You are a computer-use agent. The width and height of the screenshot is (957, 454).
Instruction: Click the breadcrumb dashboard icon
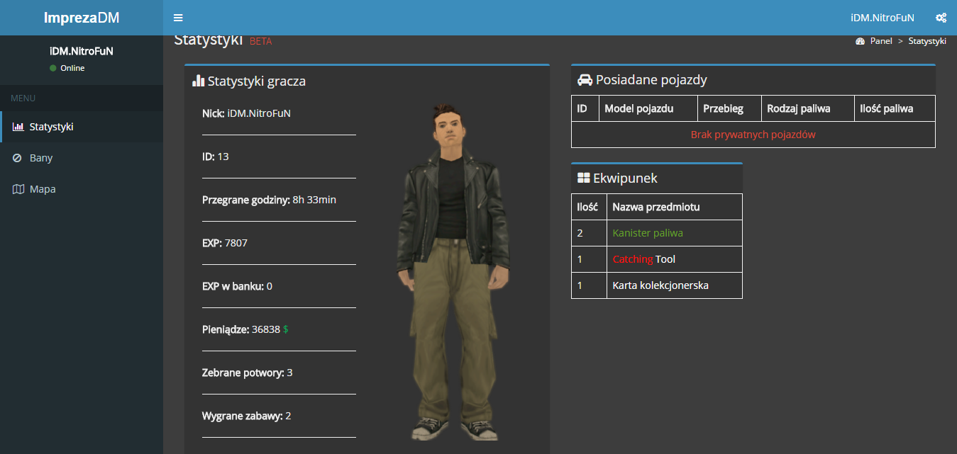pyautogui.click(x=860, y=41)
